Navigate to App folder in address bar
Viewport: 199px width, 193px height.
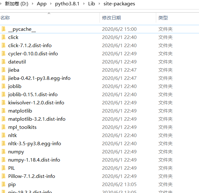point(42,4)
